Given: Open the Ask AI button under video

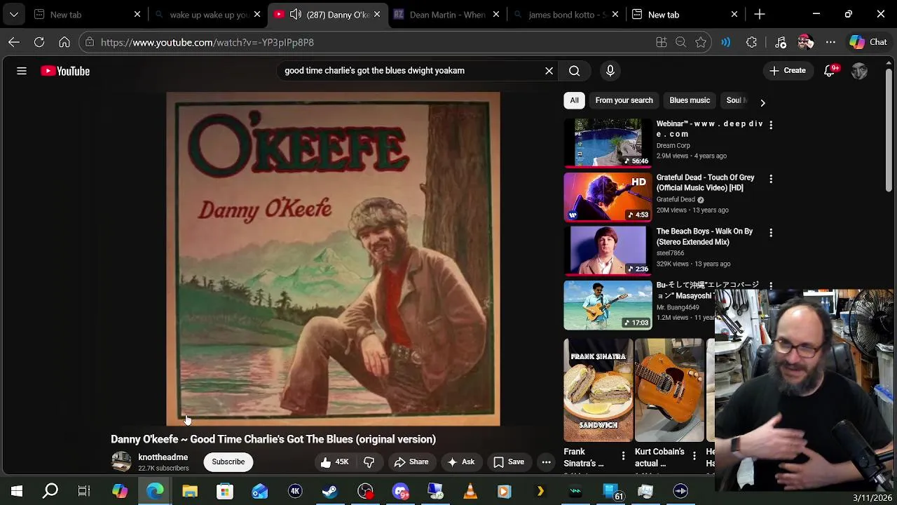Looking at the screenshot, I should (x=461, y=462).
